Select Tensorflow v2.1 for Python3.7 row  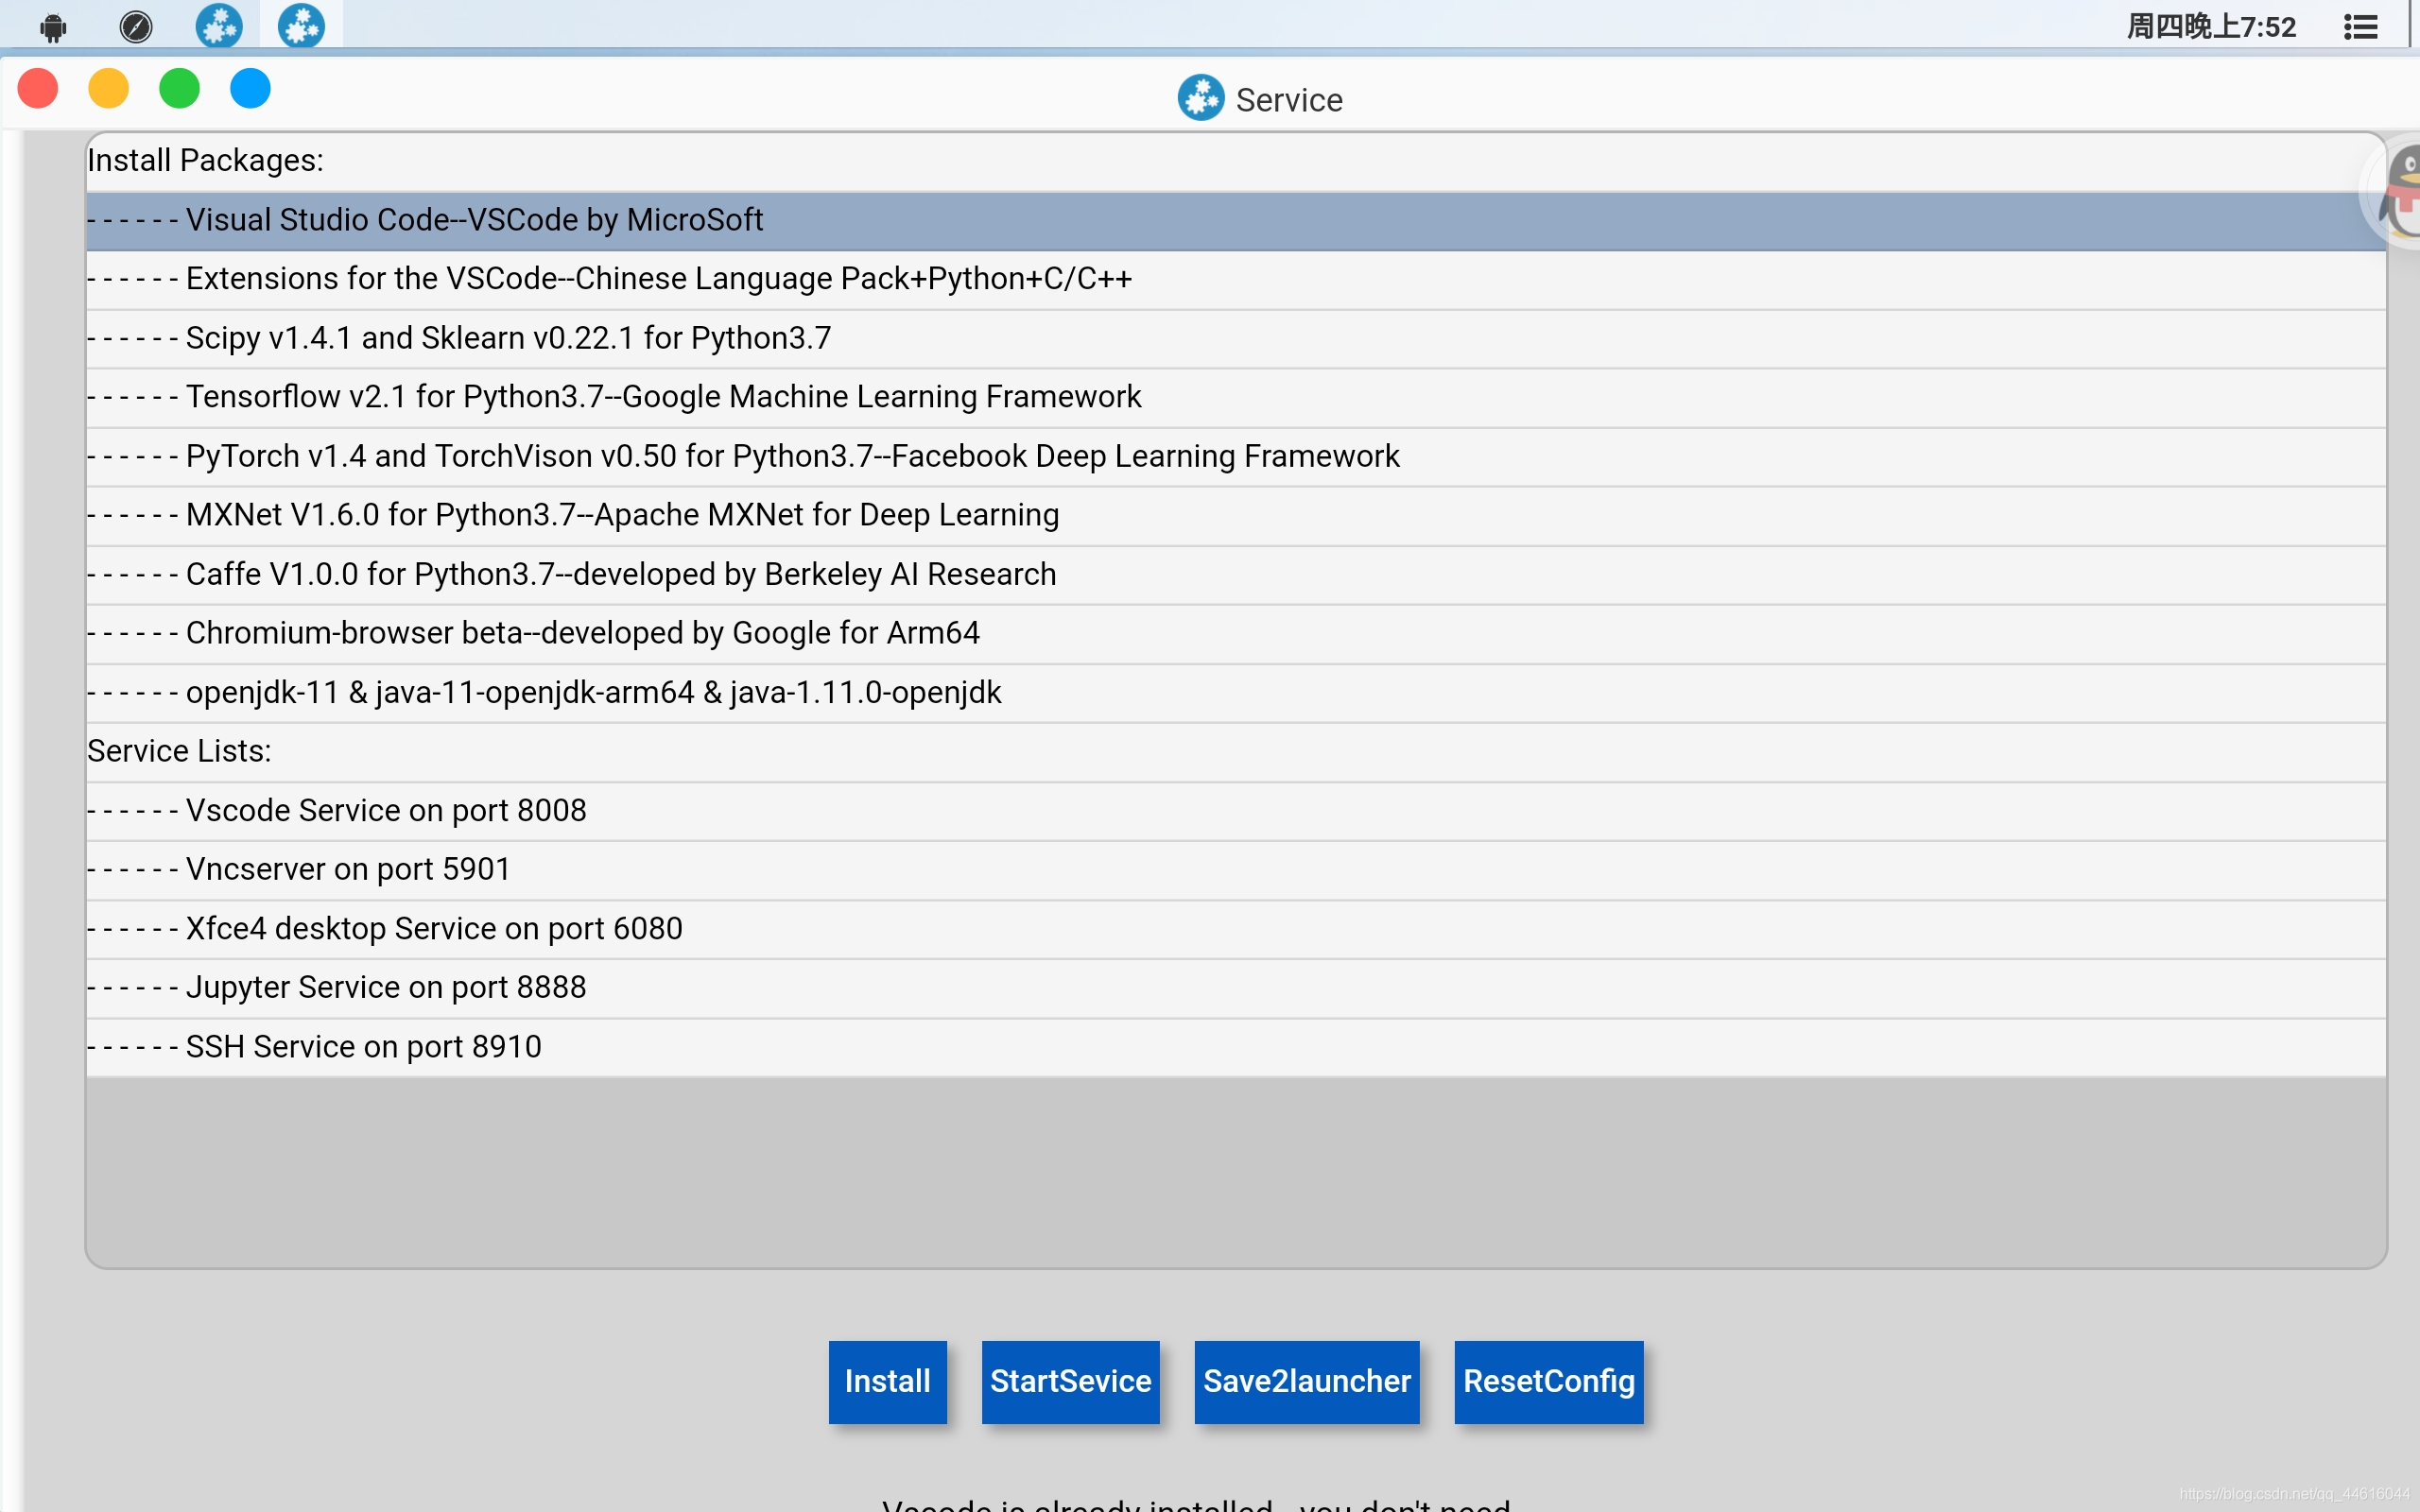point(1236,397)
